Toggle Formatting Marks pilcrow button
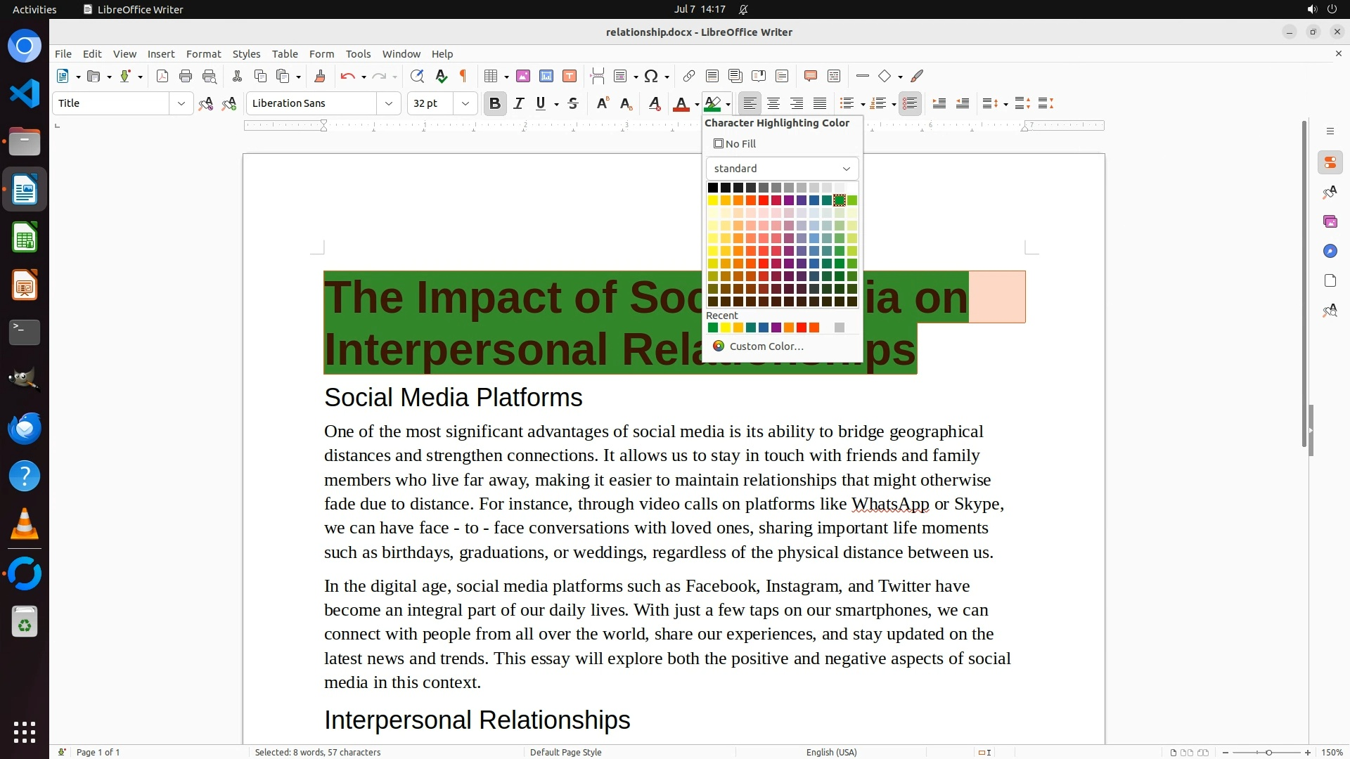The image size is (1350, 759). [463, 76]
